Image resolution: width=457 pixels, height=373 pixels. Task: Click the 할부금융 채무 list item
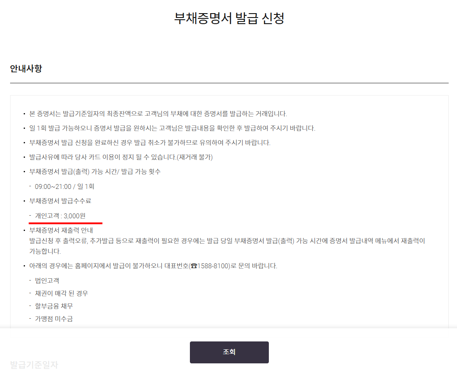tap(54, 306)
